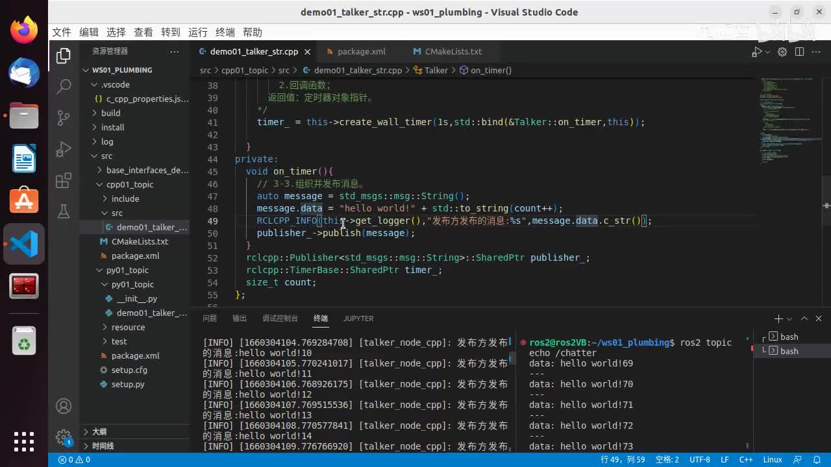Switch to the 问题 panel tab
Viewport: 831px width, 467px height.
pos(210,318)
